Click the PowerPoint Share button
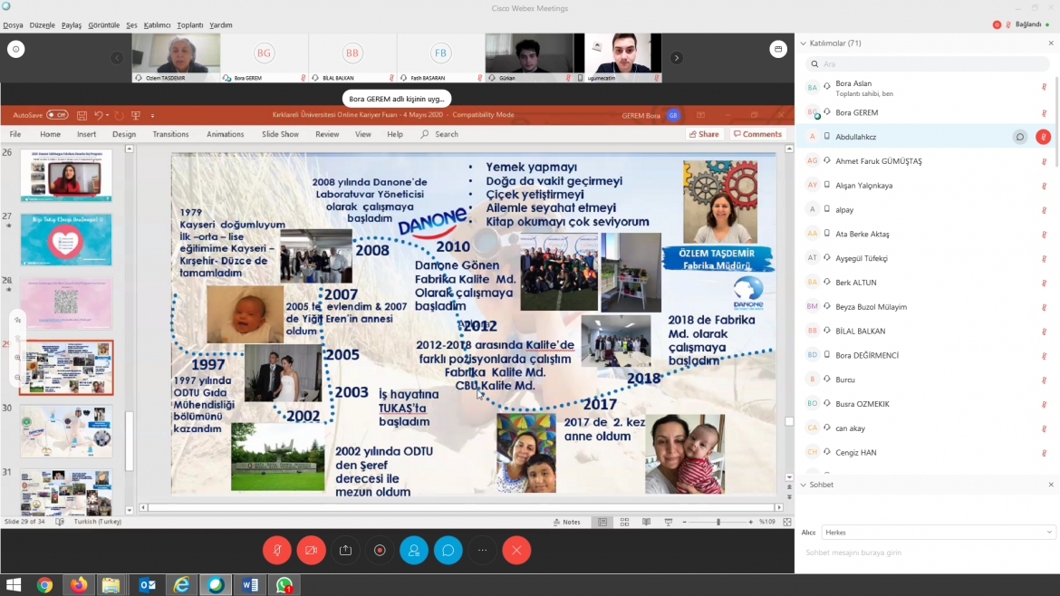Screen dimensions: 1060x596 tap(704, 134)
